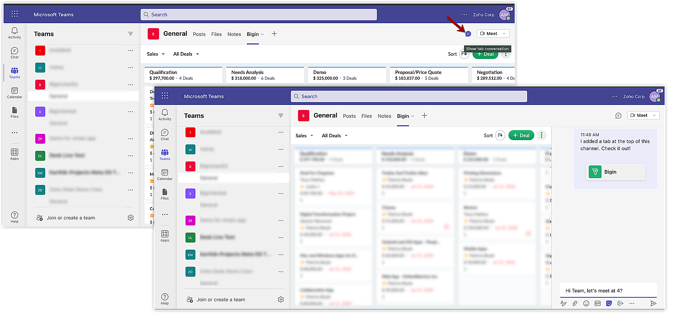Switch to the Notes tab in front window
682x313 pixels.
pyautogui.click(x=384, y=116)
